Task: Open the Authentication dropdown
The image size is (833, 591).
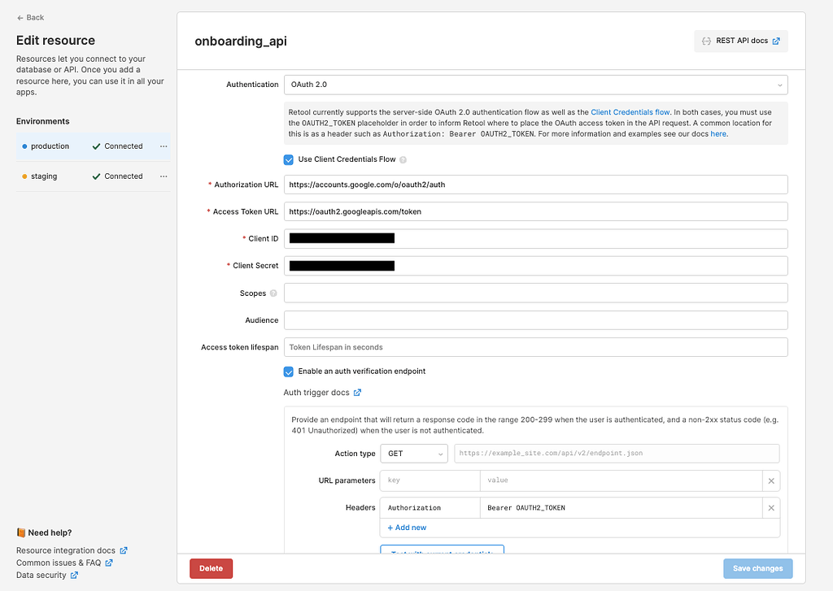Action: (535, 85)
